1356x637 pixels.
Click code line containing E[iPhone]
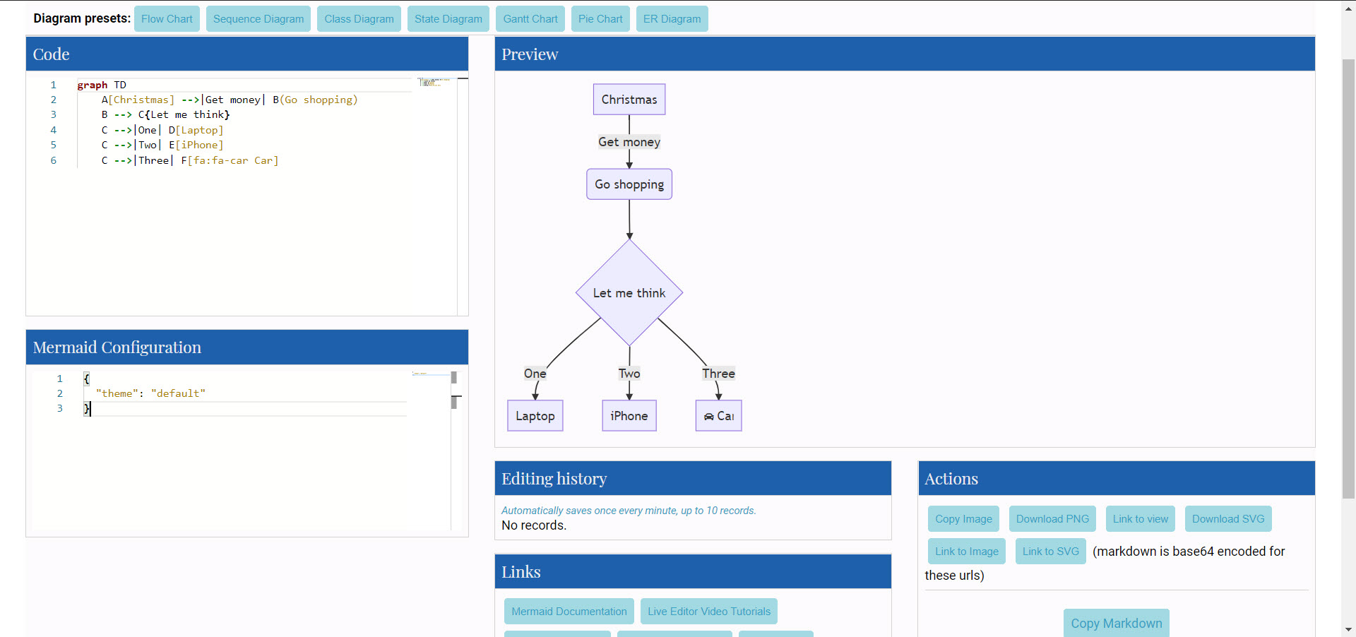click(162, 145)
